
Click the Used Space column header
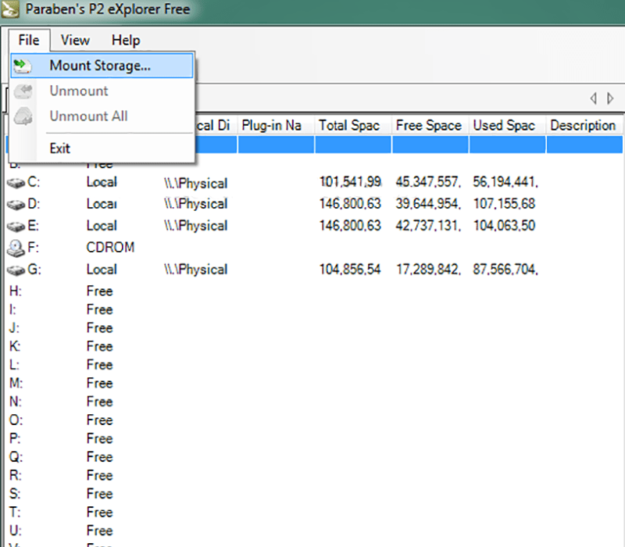click(x=507, y=126)
